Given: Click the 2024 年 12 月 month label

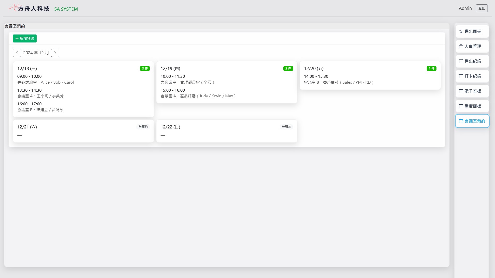Looking at the screenshot, I should click(36, 53).
